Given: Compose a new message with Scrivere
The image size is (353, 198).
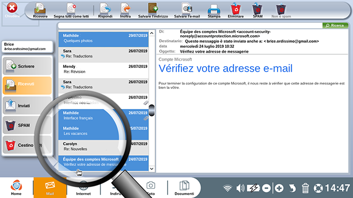Looking at the screenshot, I should (27, 66).
